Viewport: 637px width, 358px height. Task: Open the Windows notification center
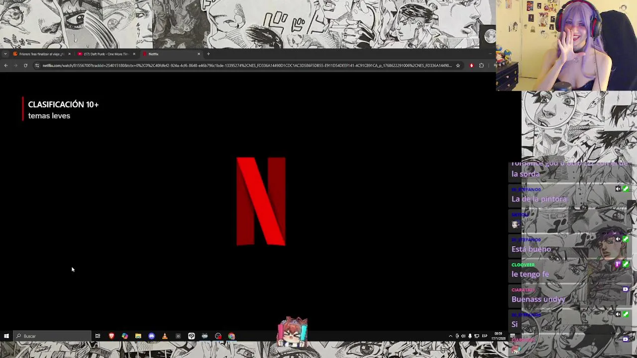click(x=513, y=336)
